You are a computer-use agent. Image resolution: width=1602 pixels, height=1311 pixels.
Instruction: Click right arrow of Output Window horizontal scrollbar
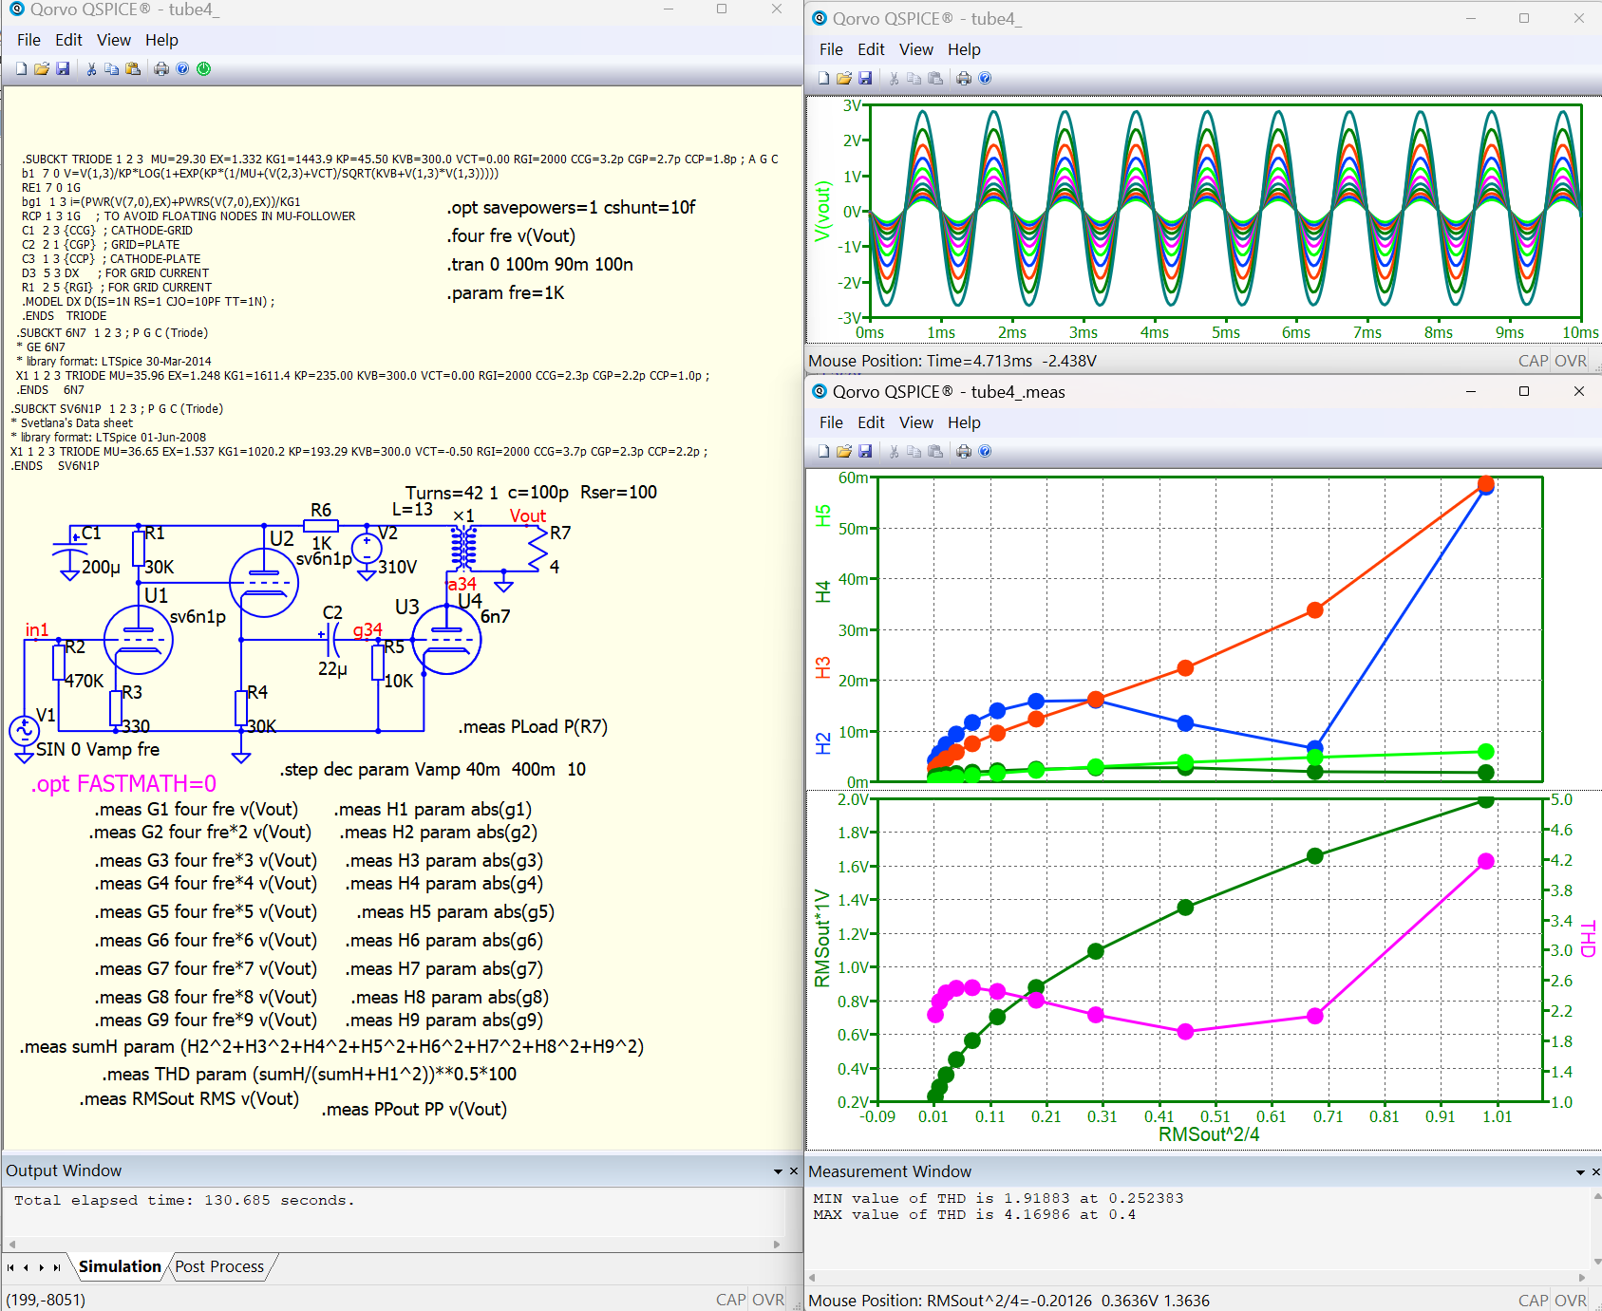(x=777, y=1244)
